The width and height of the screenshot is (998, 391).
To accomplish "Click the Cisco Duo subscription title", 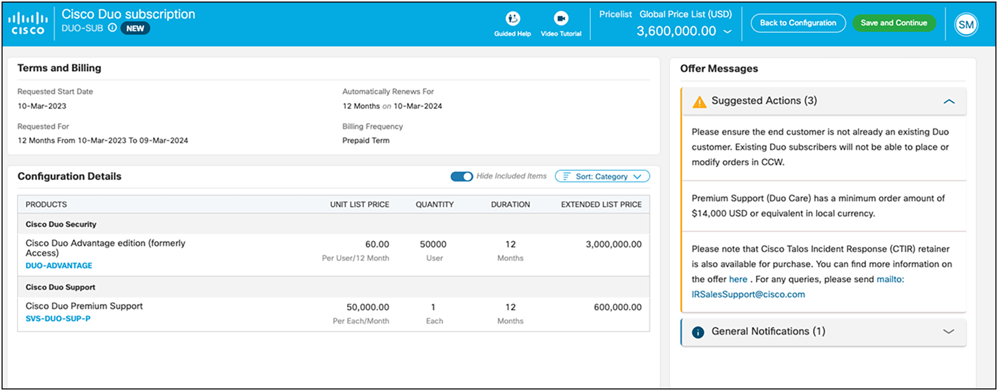I will (129, 14).
